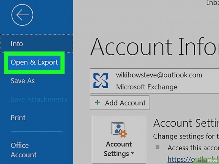
Task: Click the Account Settings person-gear icon
Action: point(119,130)
